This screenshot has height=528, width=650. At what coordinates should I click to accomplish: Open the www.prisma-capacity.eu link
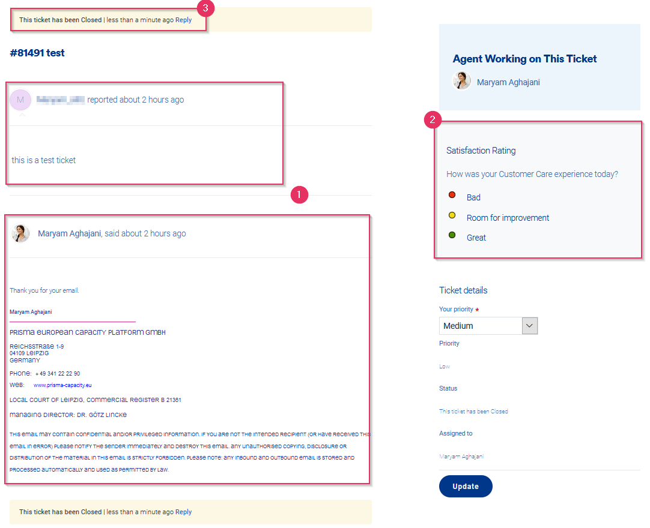tap(62, 385)
